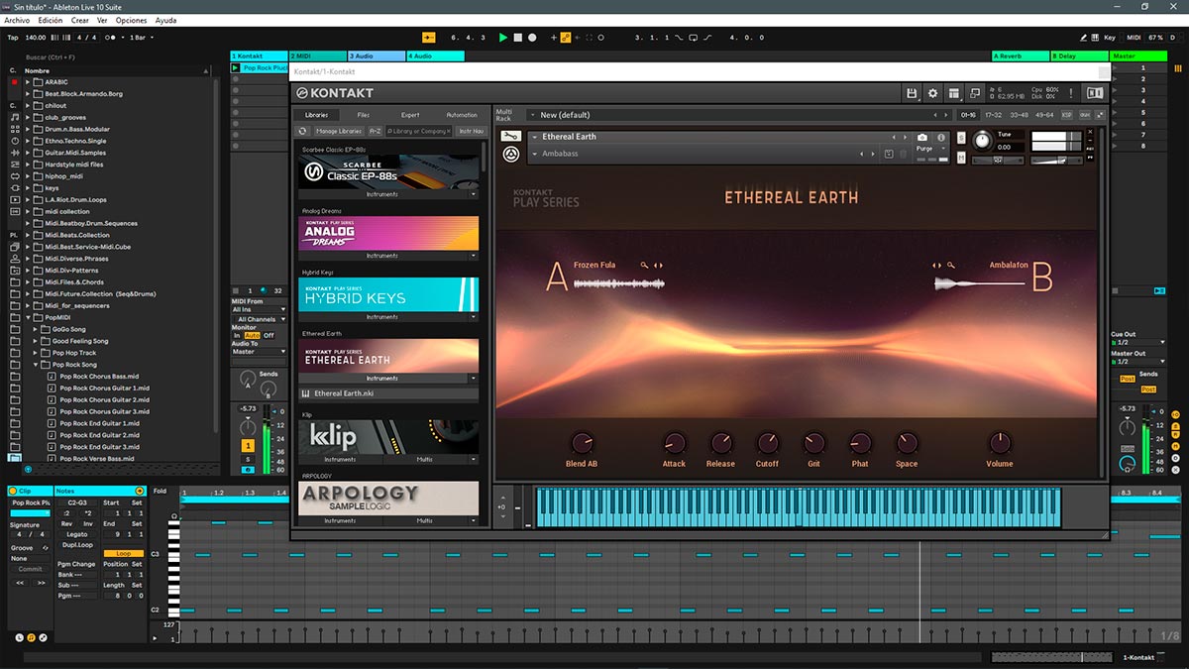Set Monitor to Off
The width and height of the screenshot is (1189, 669).
(269, 336)
